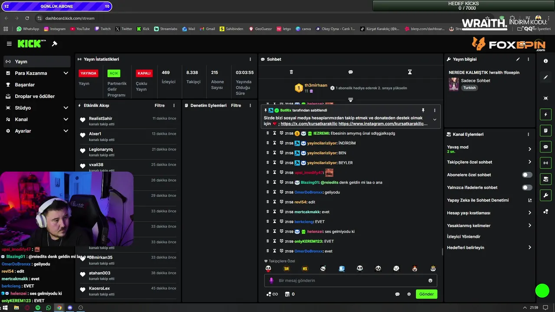Screen dimensions: 555x312
Task: Open Takipçilere özel sohbet options arrow
Action: click(529, 162)
